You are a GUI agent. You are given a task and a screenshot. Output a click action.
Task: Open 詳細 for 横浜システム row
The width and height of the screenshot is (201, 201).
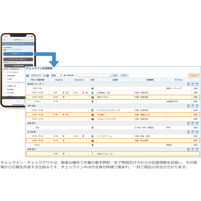195,97
